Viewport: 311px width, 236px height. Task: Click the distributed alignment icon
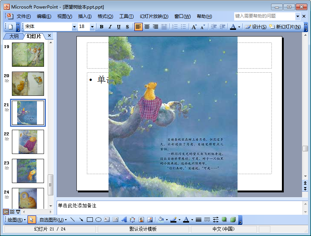click(164, 27)
